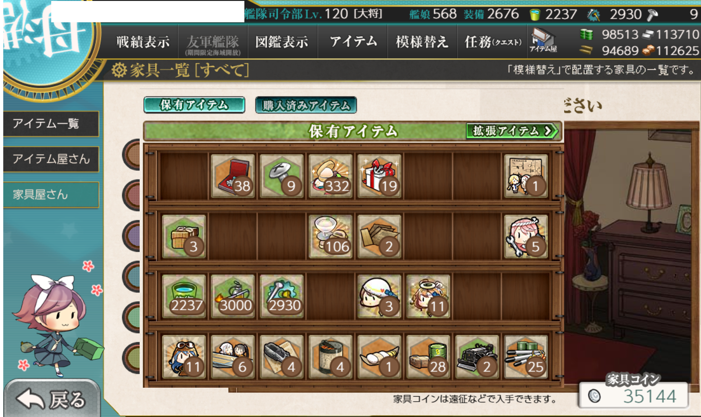The width and height of the screenshot is (701, 417).
Task: Expand the 拡張アイテム arrow button
Action: [512, 131]
